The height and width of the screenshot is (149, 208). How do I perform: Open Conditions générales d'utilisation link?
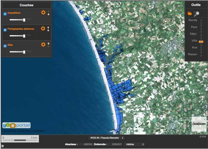click(x=24, y=131)
